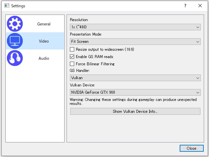This screenshot has height=157, width=209.
Task: Click the Close button at bottom
Action: click(191, 148)
